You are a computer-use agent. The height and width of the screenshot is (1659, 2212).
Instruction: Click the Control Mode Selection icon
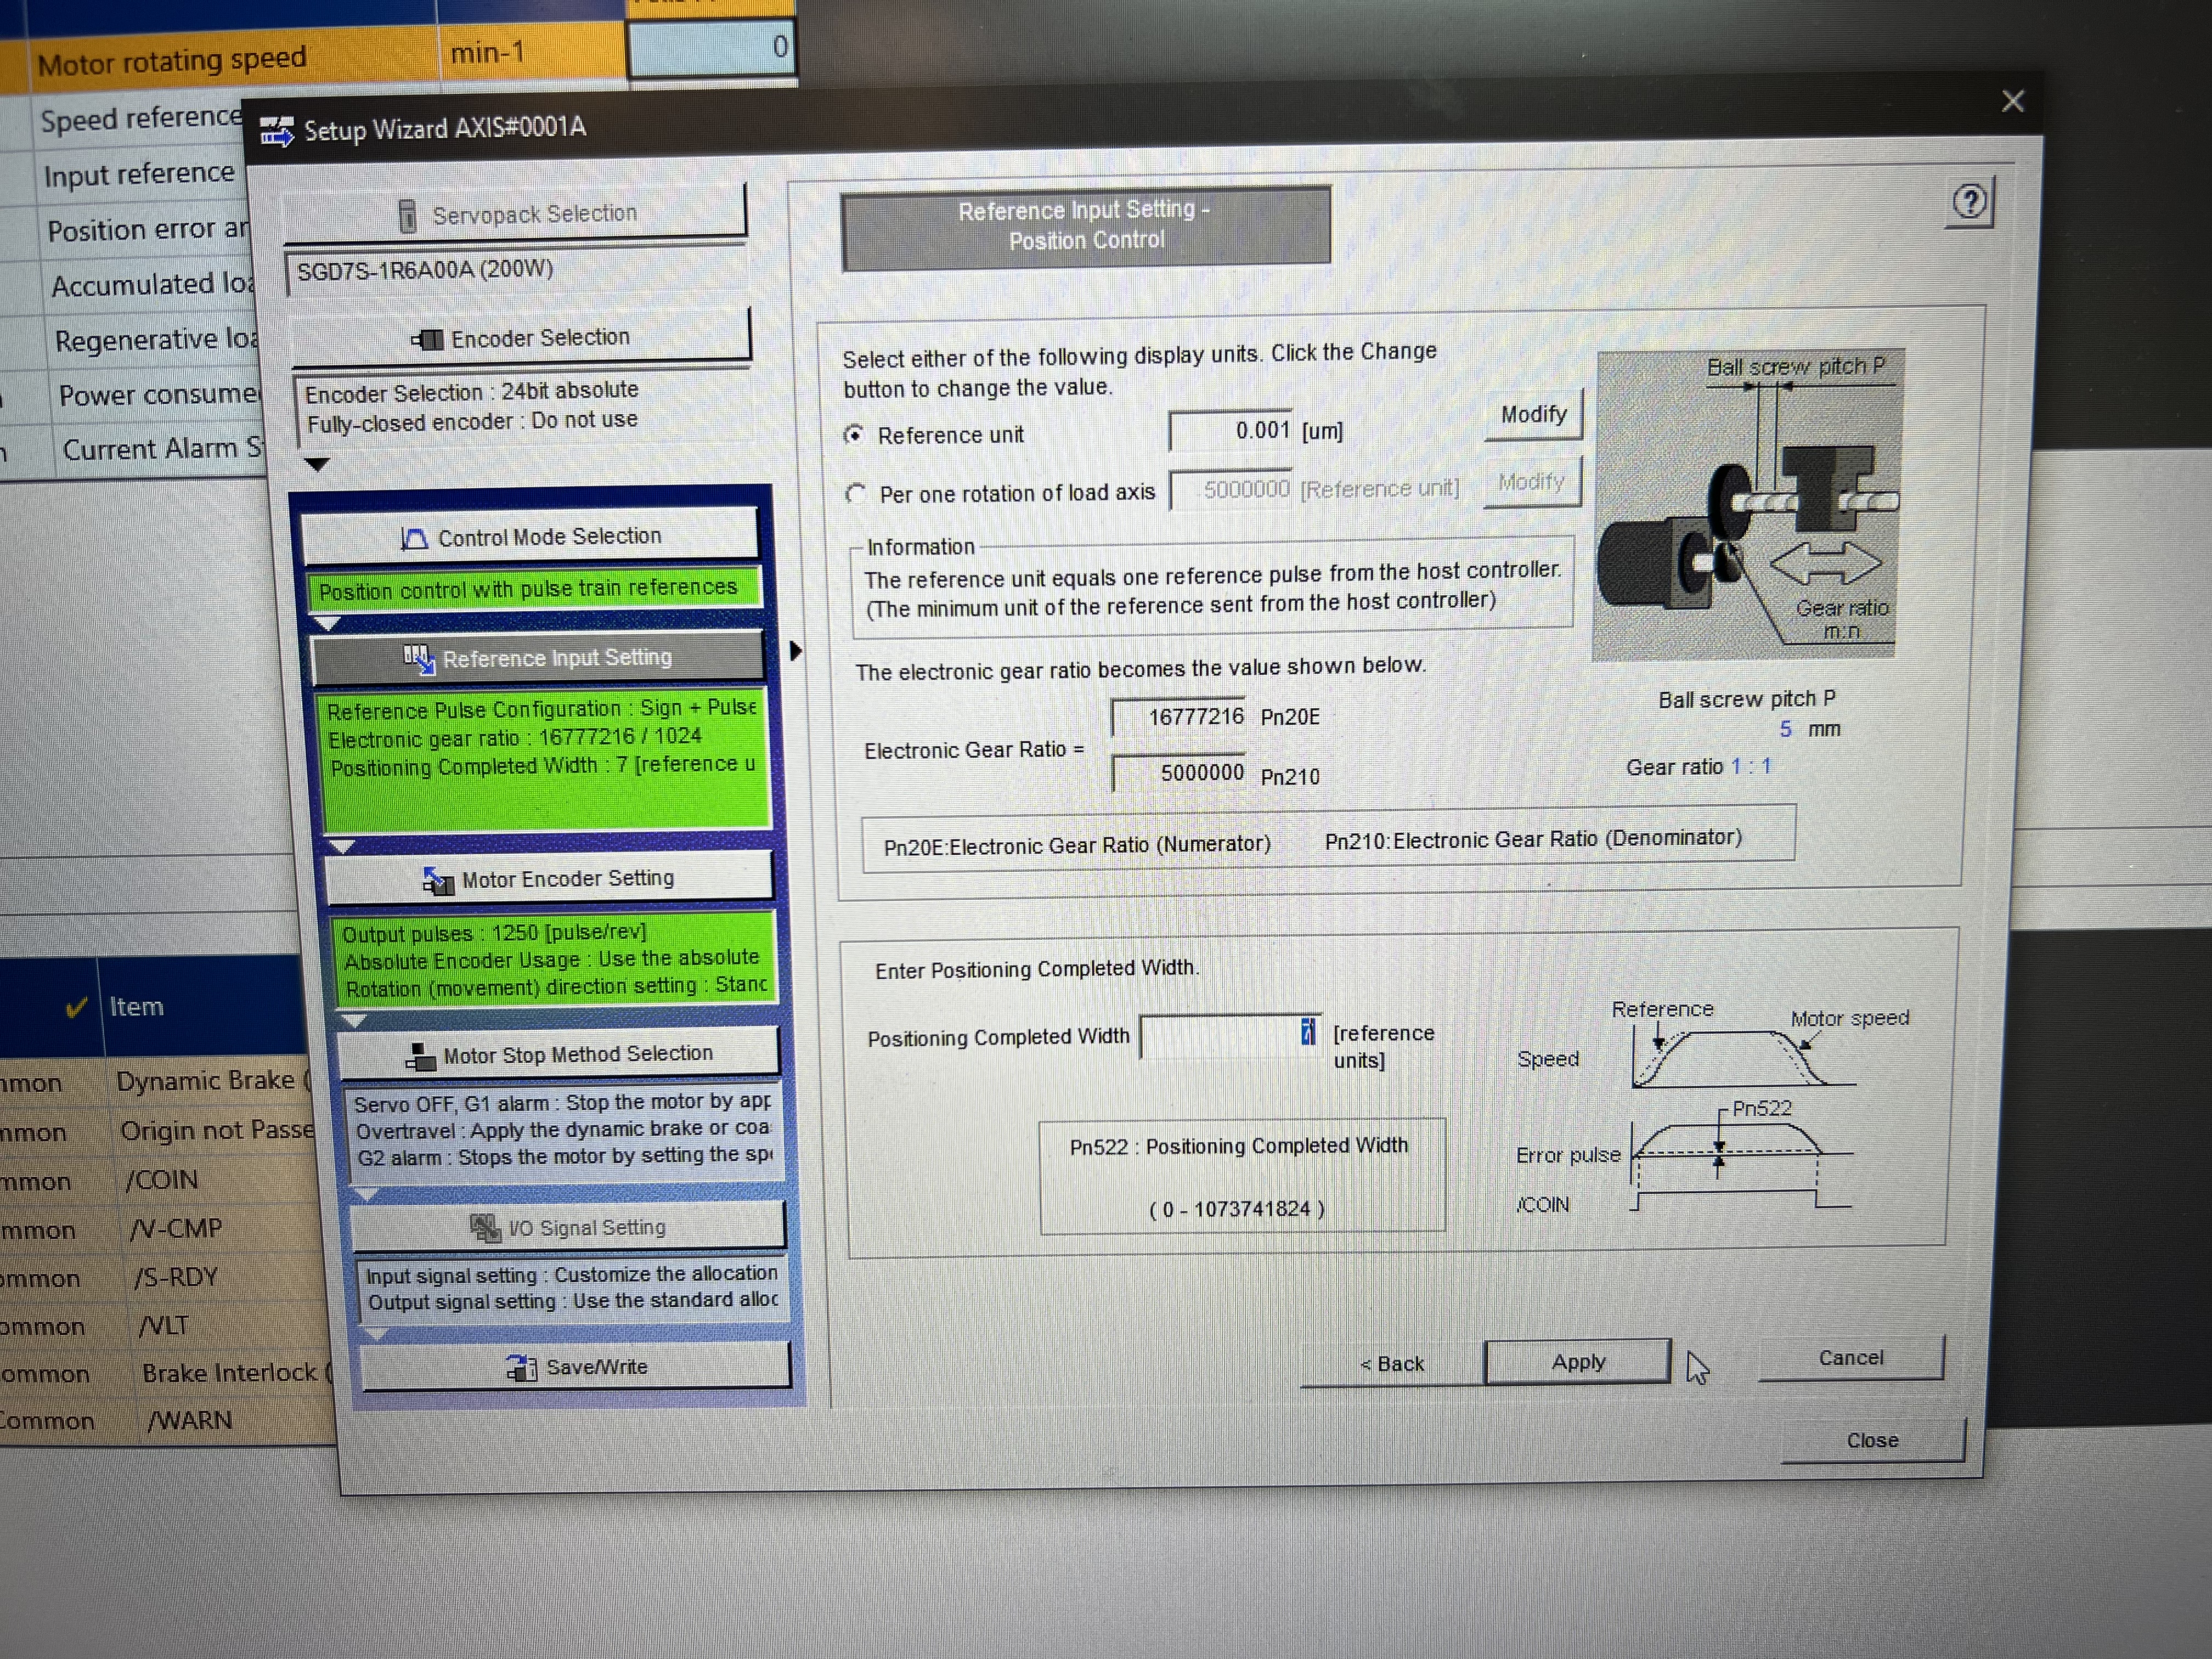point(414,538)
